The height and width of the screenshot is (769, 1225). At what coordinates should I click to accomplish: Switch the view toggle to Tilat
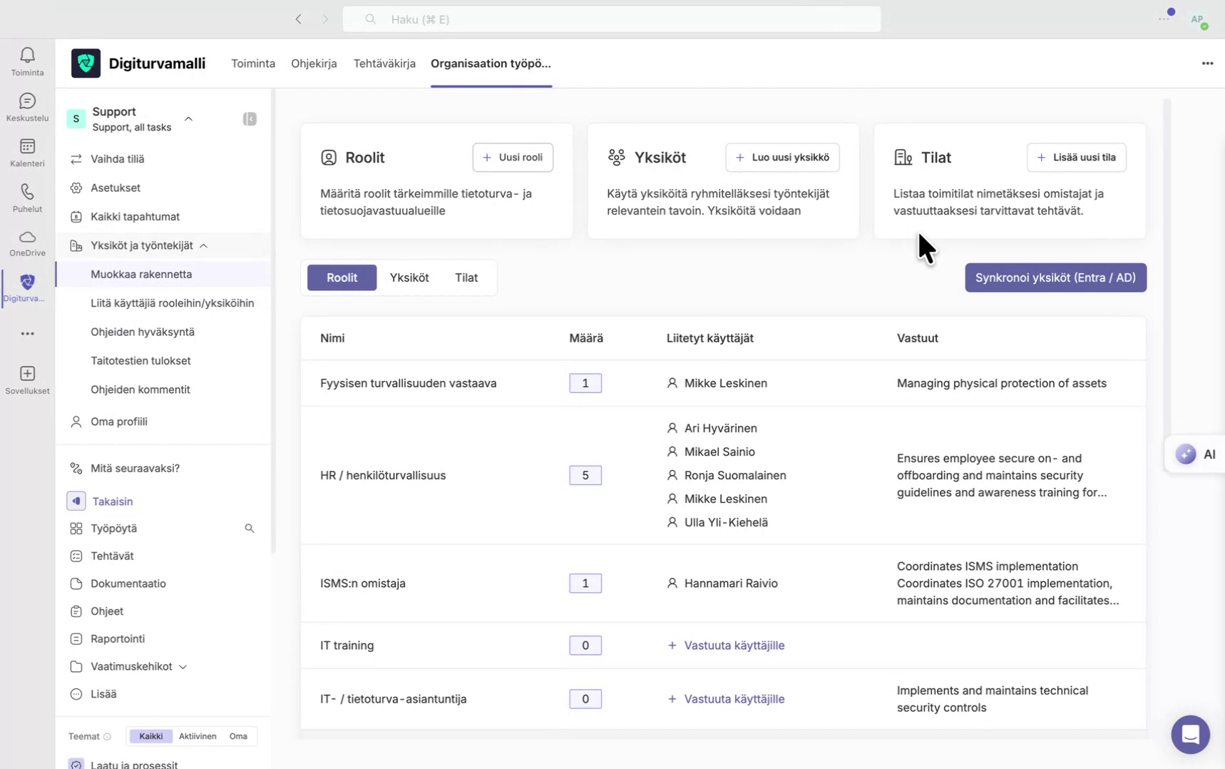click(466, 277)
